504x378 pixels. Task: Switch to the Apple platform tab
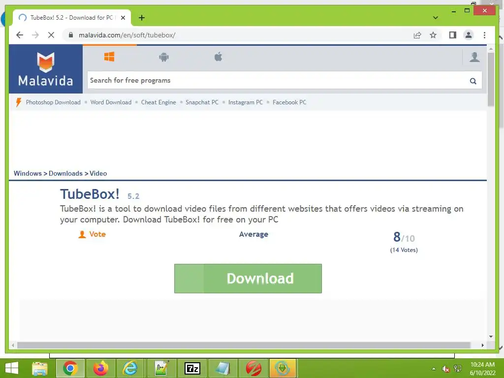point(218,57)
